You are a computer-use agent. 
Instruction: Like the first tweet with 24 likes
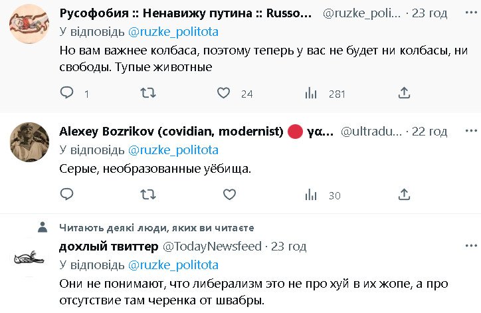coord(225,93)
